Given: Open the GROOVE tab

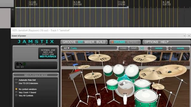Looking at the screenshot, I should tap(69, 42).
